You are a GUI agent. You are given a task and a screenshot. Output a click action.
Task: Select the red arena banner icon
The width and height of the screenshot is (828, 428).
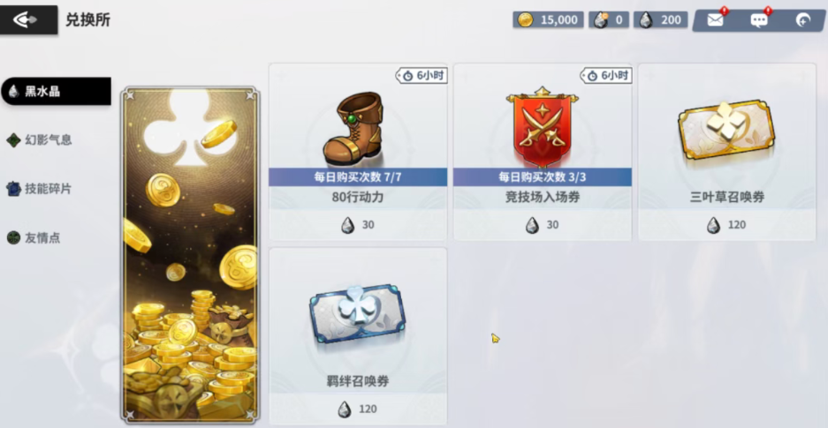coord(543,127)
